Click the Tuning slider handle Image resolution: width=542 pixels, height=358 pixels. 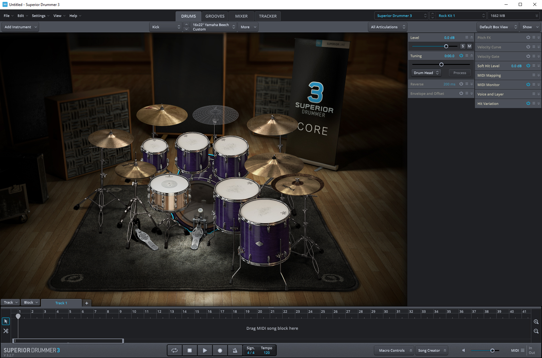(x=441, y=64)
